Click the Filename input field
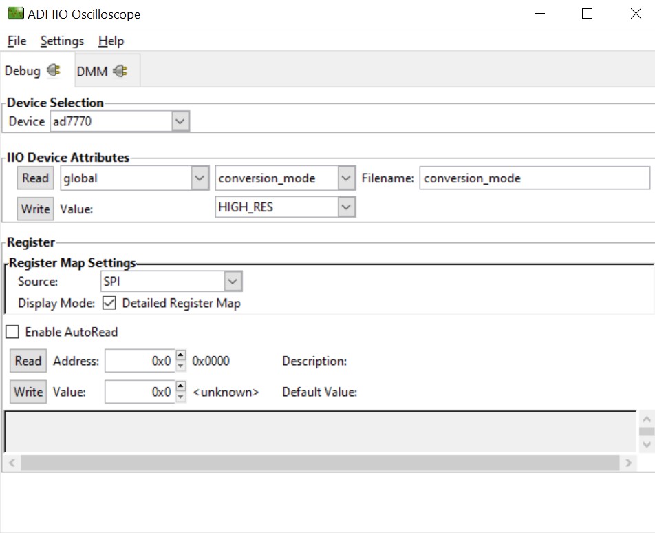The image size is (655, 533). pyautogui.click(x=535, y=178)
